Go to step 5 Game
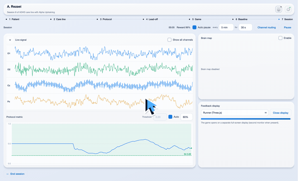This screenshot has height=181, width=298. [x=197, y=19]
